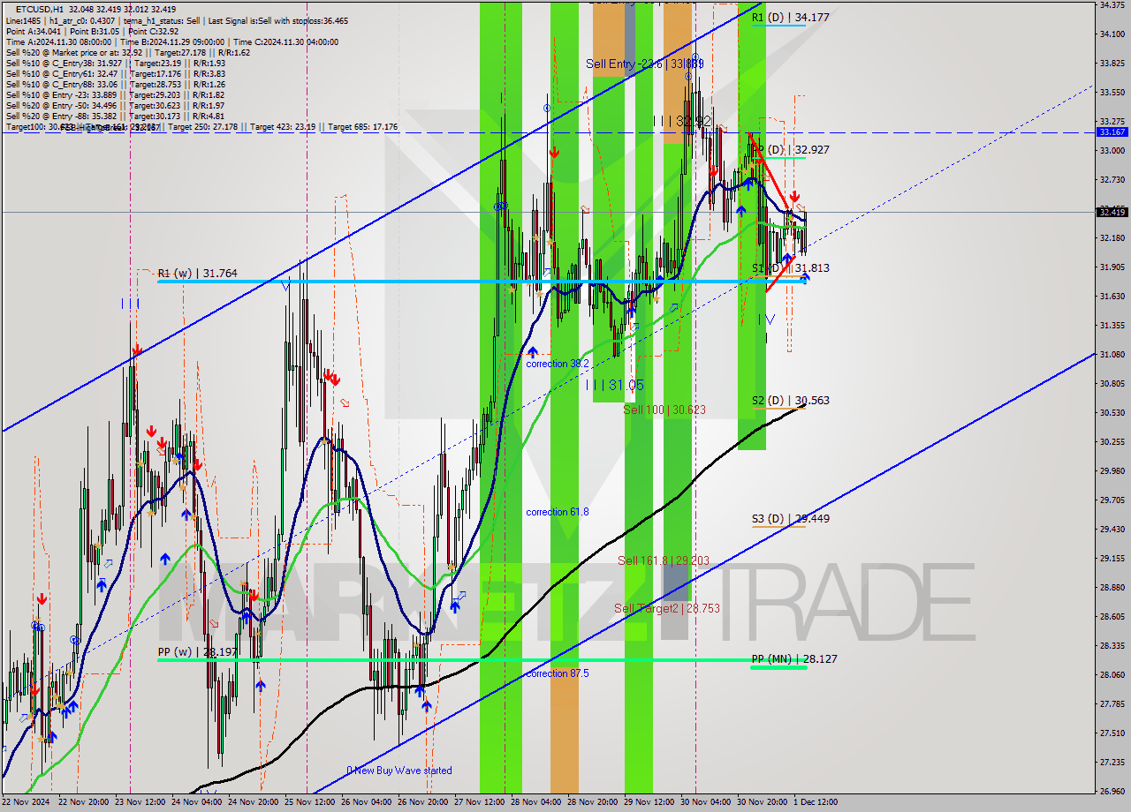Click the correction 61.8 label
Image resolution: width=1131 pixels, height=812 pixels.
tap(557, 512)
